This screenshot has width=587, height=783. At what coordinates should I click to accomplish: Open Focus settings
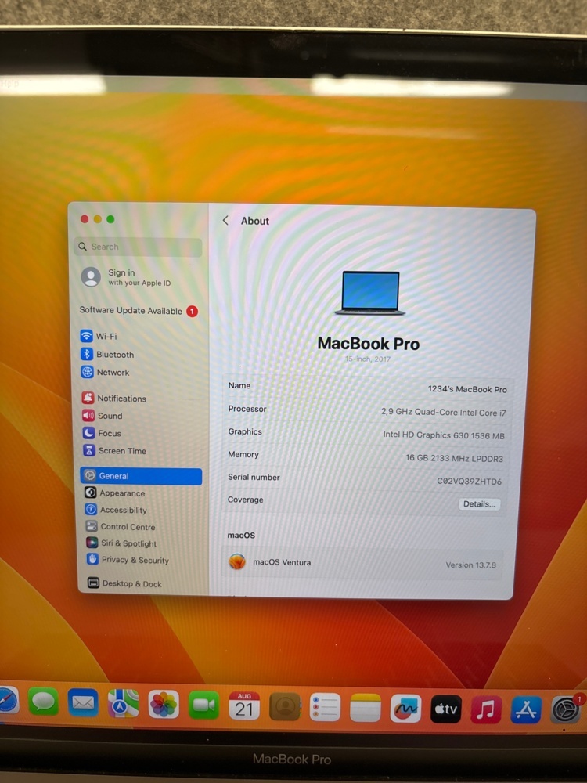point(102,433)
